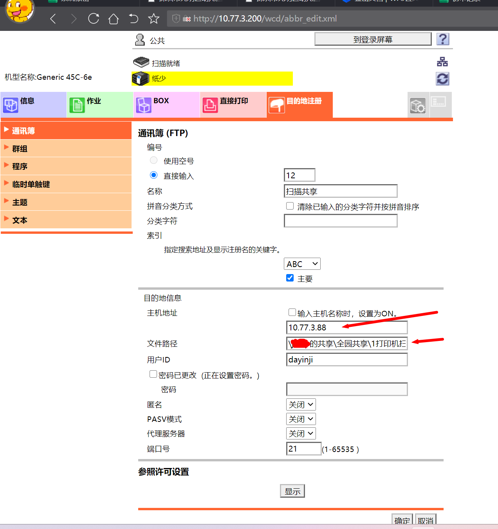
Task: Open the 代理服务器 dropdown
Action: (x=301, y=434)
